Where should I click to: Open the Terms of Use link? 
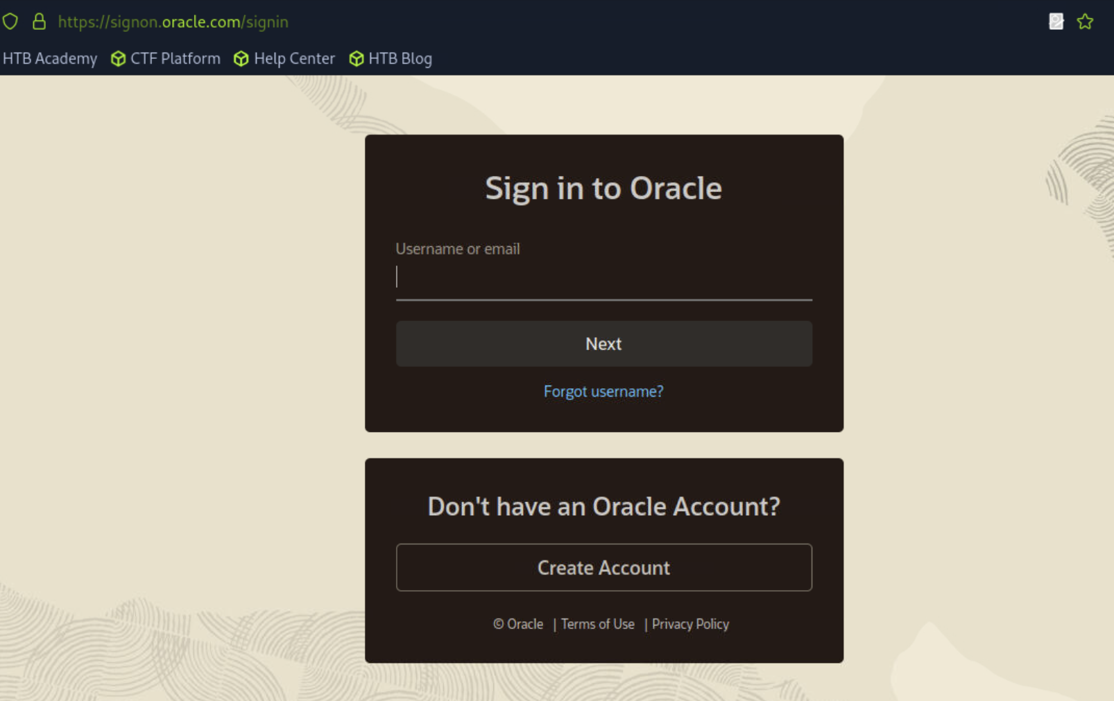click(x=597, y=624)
